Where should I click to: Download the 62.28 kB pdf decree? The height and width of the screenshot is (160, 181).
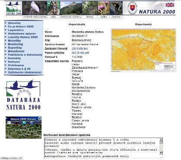tap(80, 53)
